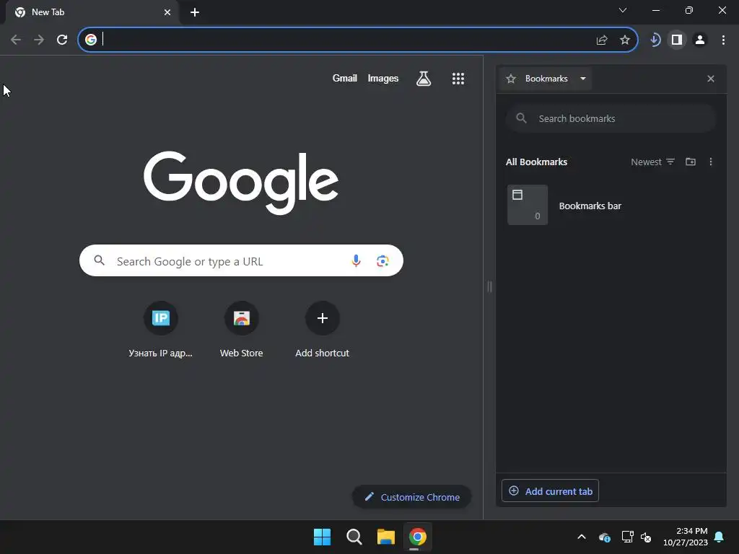Go forward with the forward arrow
Image resolution: width=739 pixels, height=554 pixels.
[39, 40]
